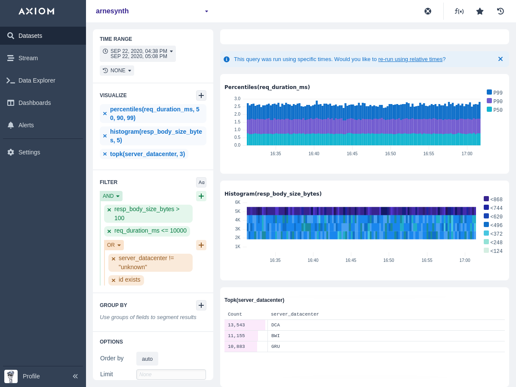Toggle P99 series in legend
This screenshot has height=387, width=516.
tap(494, 92)
